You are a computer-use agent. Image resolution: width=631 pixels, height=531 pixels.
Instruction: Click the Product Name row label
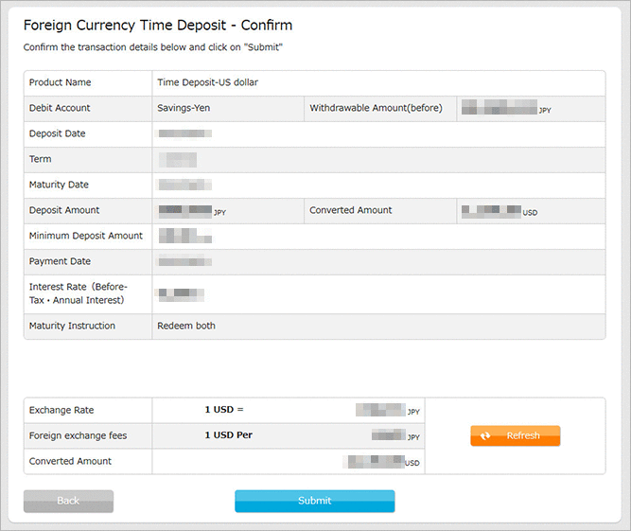pyautogui.click(x=61, y=82)
